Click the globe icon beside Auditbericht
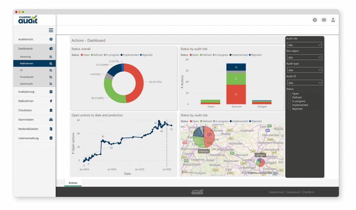The height and width of the screenshot is (210, 356). click(51, 40)
